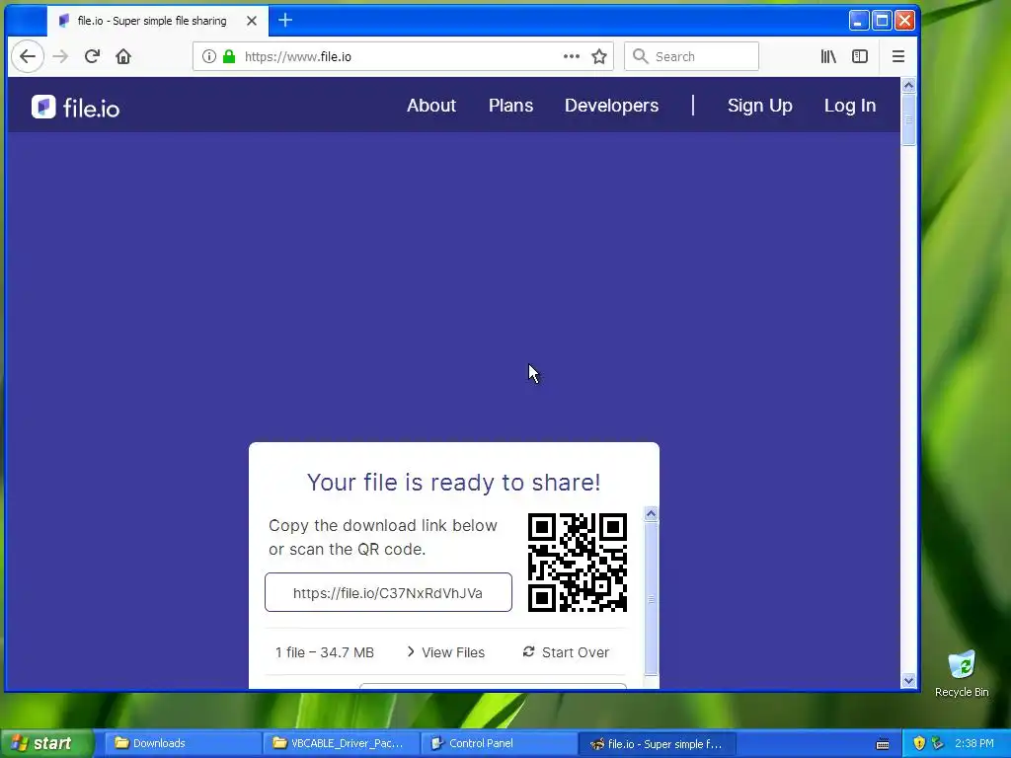
Task: Click Start Over to upload again
Action: pos(566,652)
